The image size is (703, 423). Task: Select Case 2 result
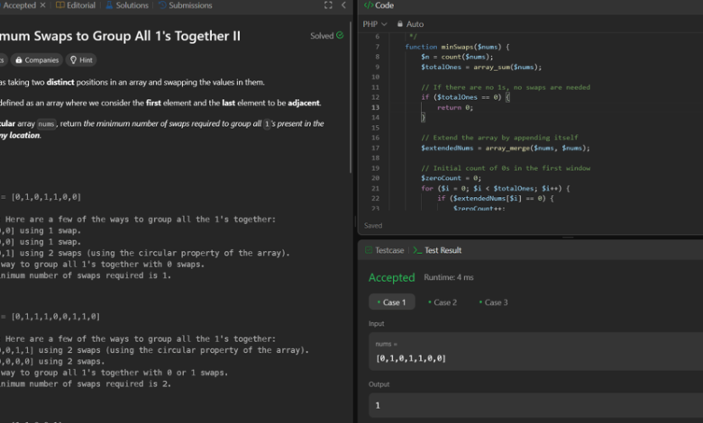pos(443,302)
